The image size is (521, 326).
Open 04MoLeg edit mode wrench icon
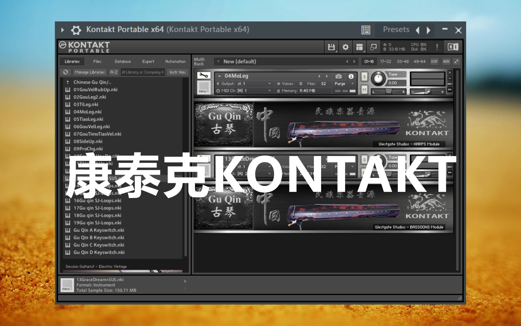(x=204, y=75)
